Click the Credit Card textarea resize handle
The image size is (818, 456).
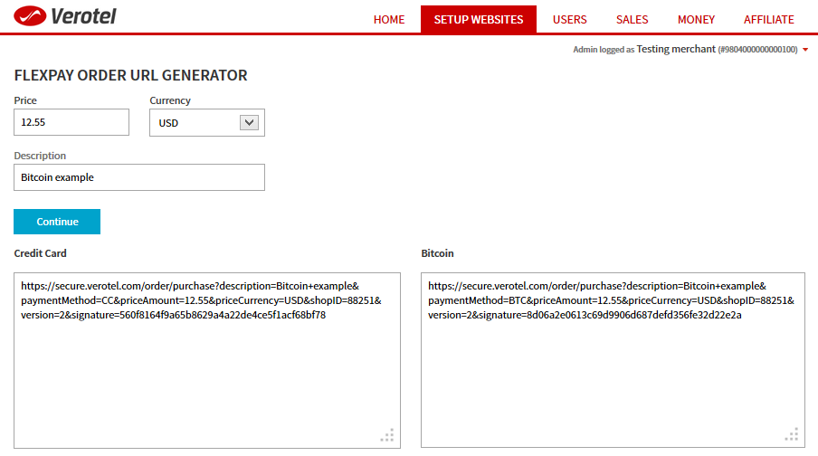point(387,435)
